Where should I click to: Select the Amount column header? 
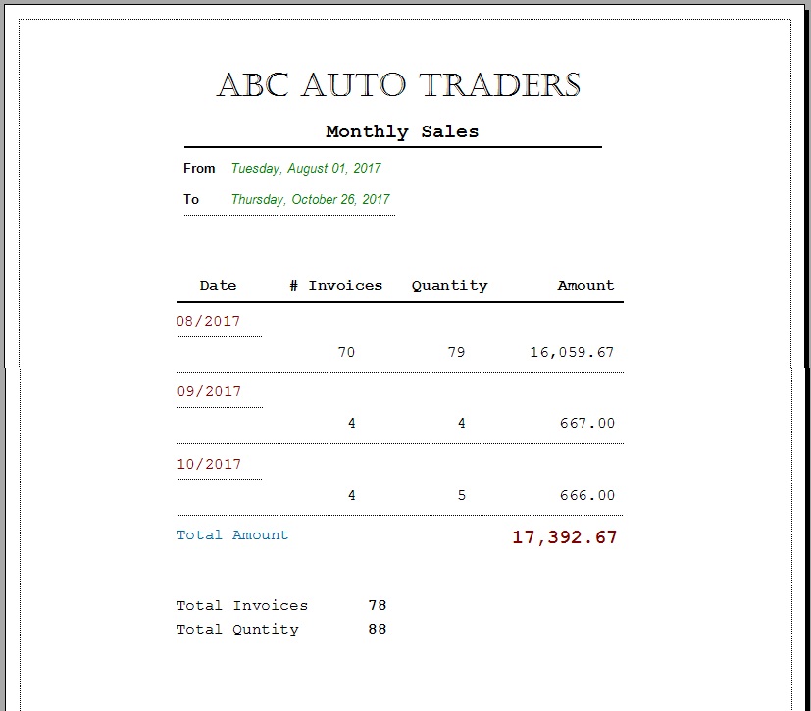(585, 286)
